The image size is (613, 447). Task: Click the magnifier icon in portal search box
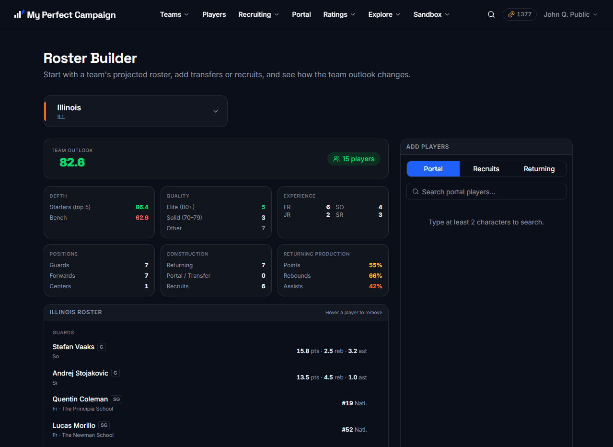pyautogui.click(x=416, y=192)
